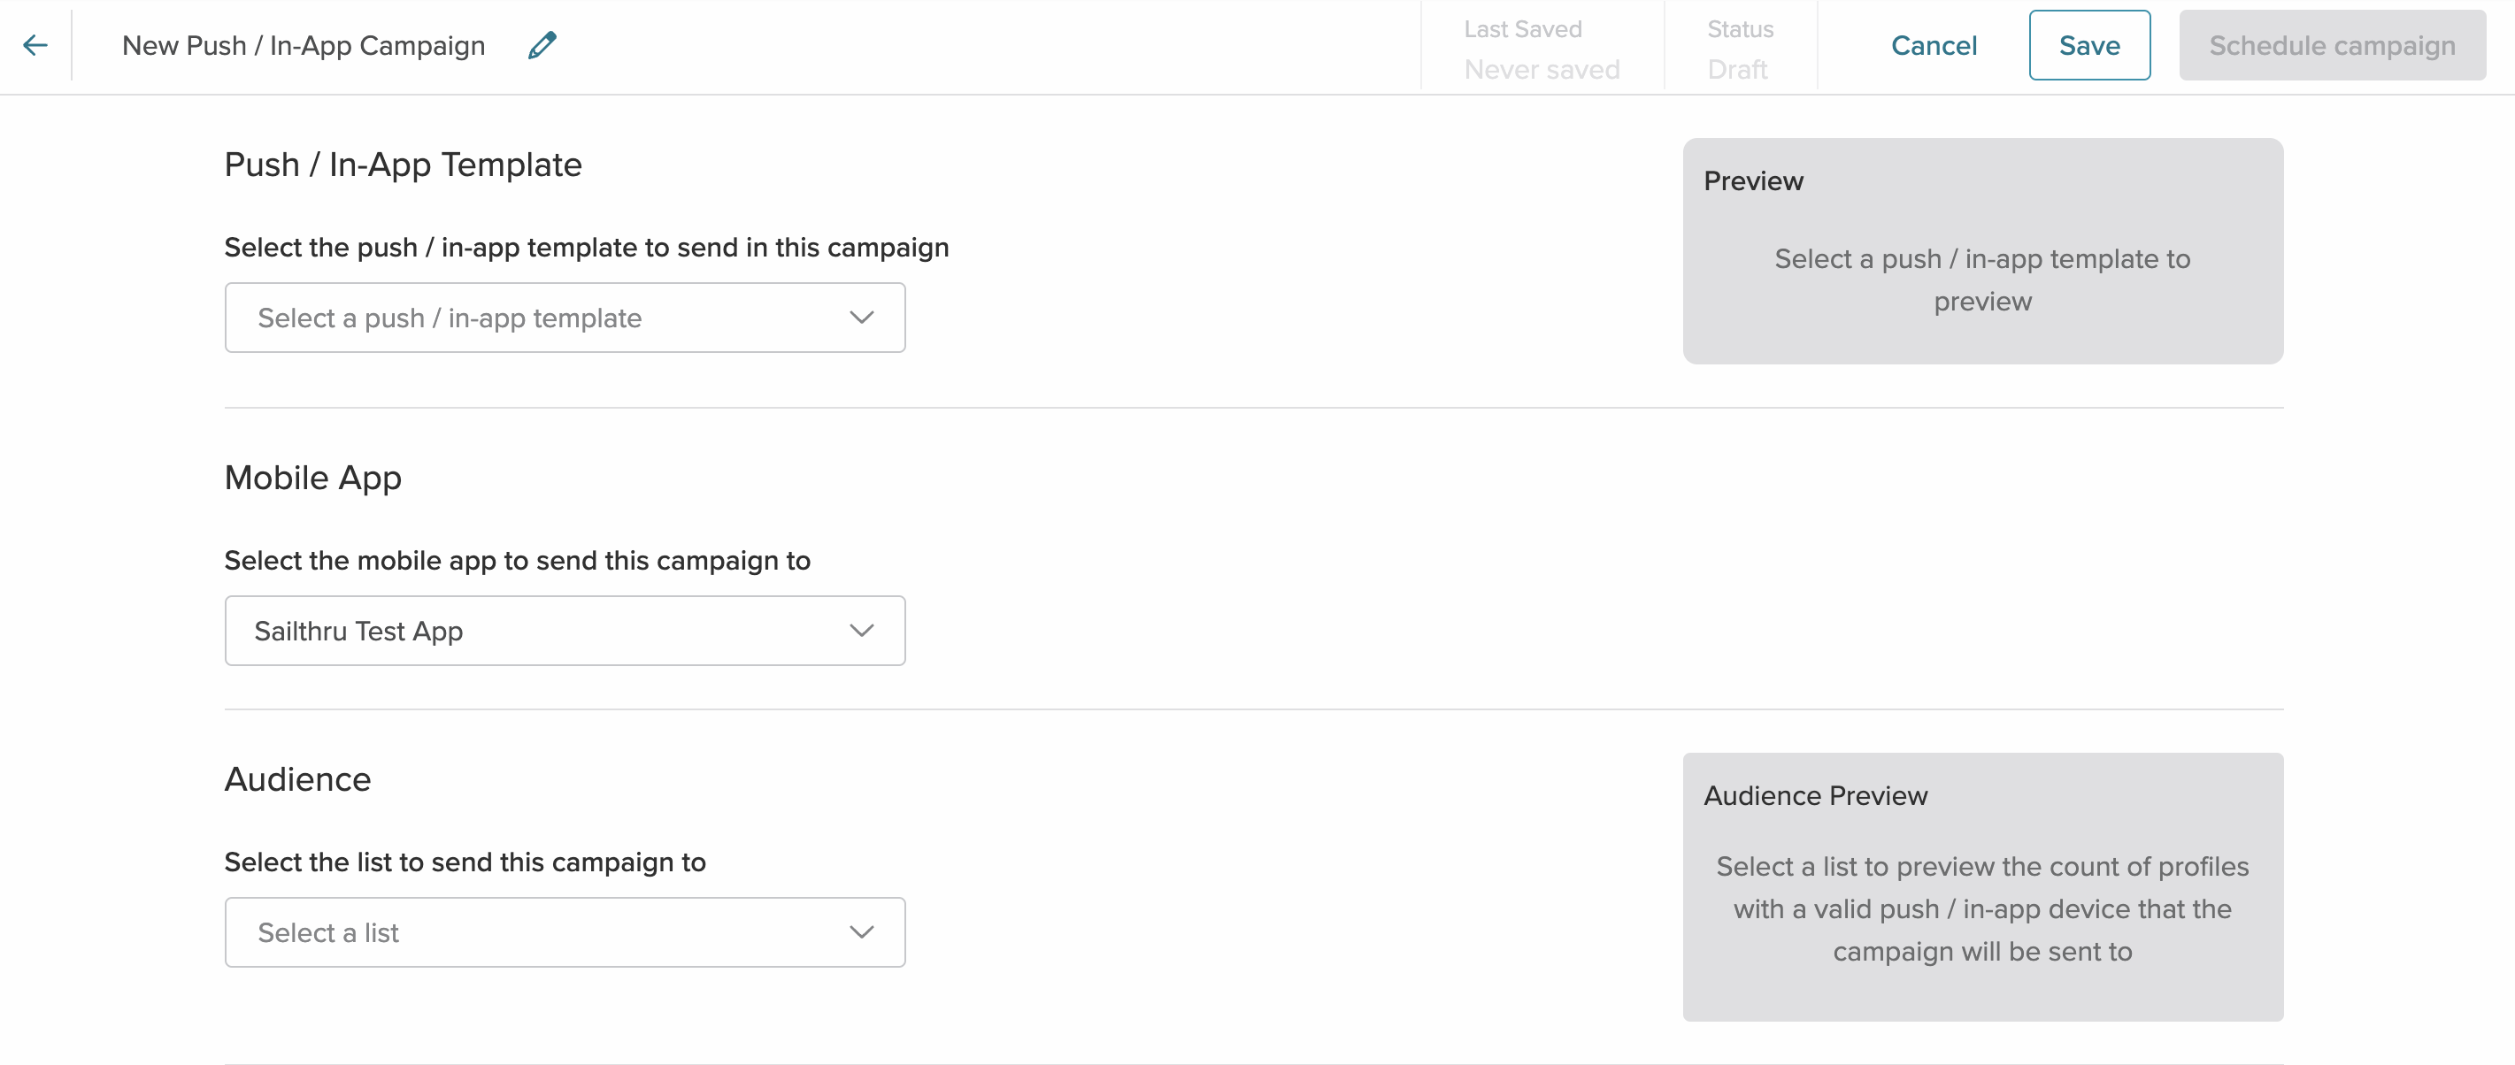Click the Push / In-App Template heading
Viewport: 2515px width, 1065px height.
pyautogui.click(x=403, y=165)
